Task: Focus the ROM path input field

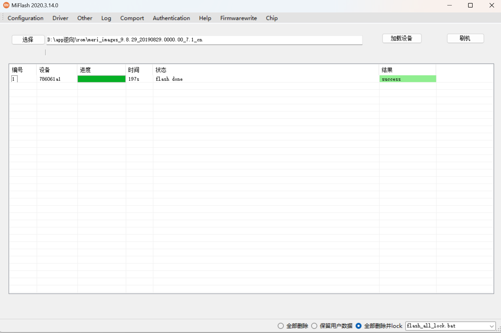Action: (x=204, y=40)
